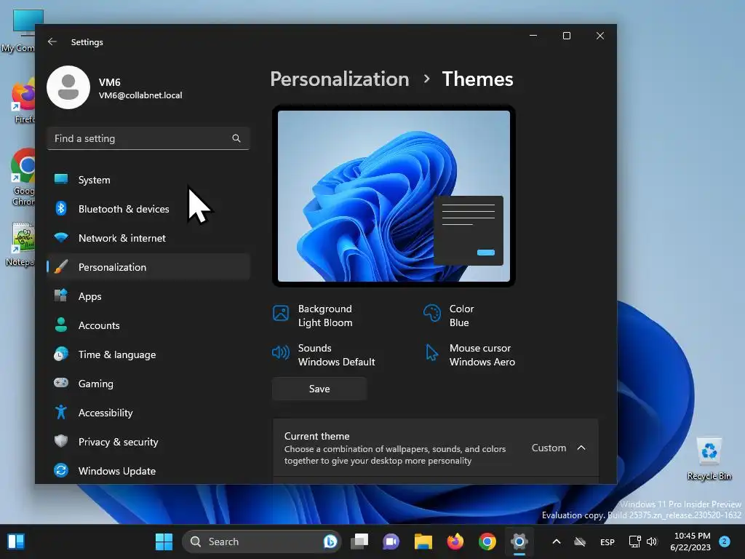Image resolution: width=745 pixels, height=559 pixels.
Task: Click the taskbar Search box
Action: (261, 542)
